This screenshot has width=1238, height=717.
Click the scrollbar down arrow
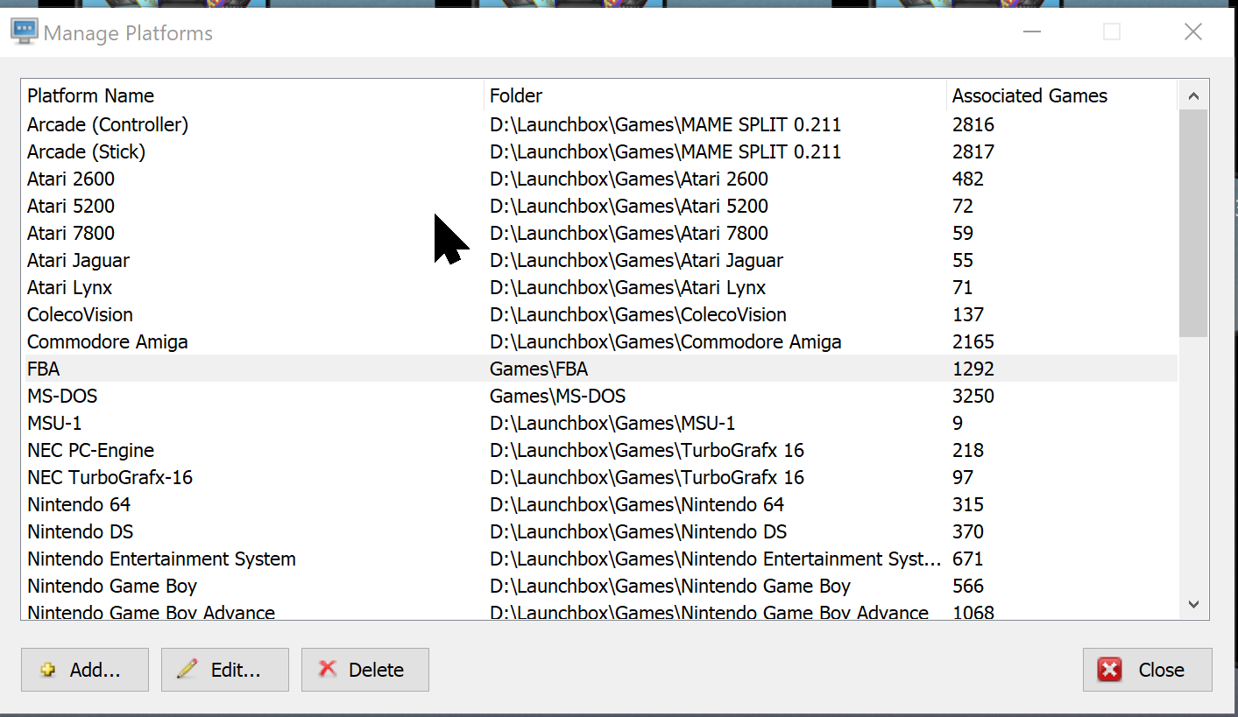tap(1193, 604)
